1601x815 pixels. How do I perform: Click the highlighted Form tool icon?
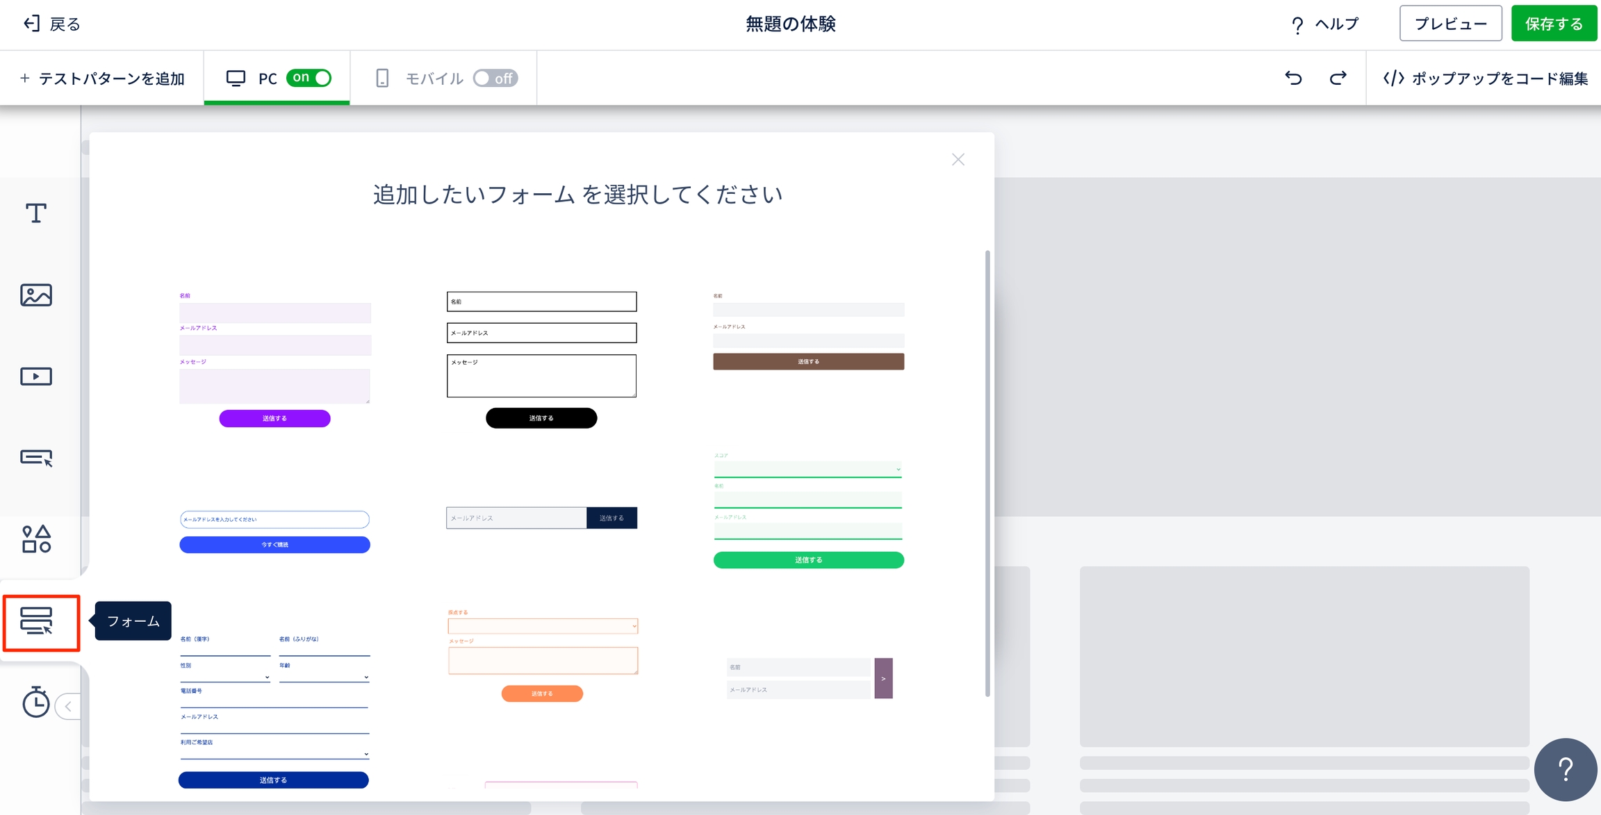pos(38,621)
